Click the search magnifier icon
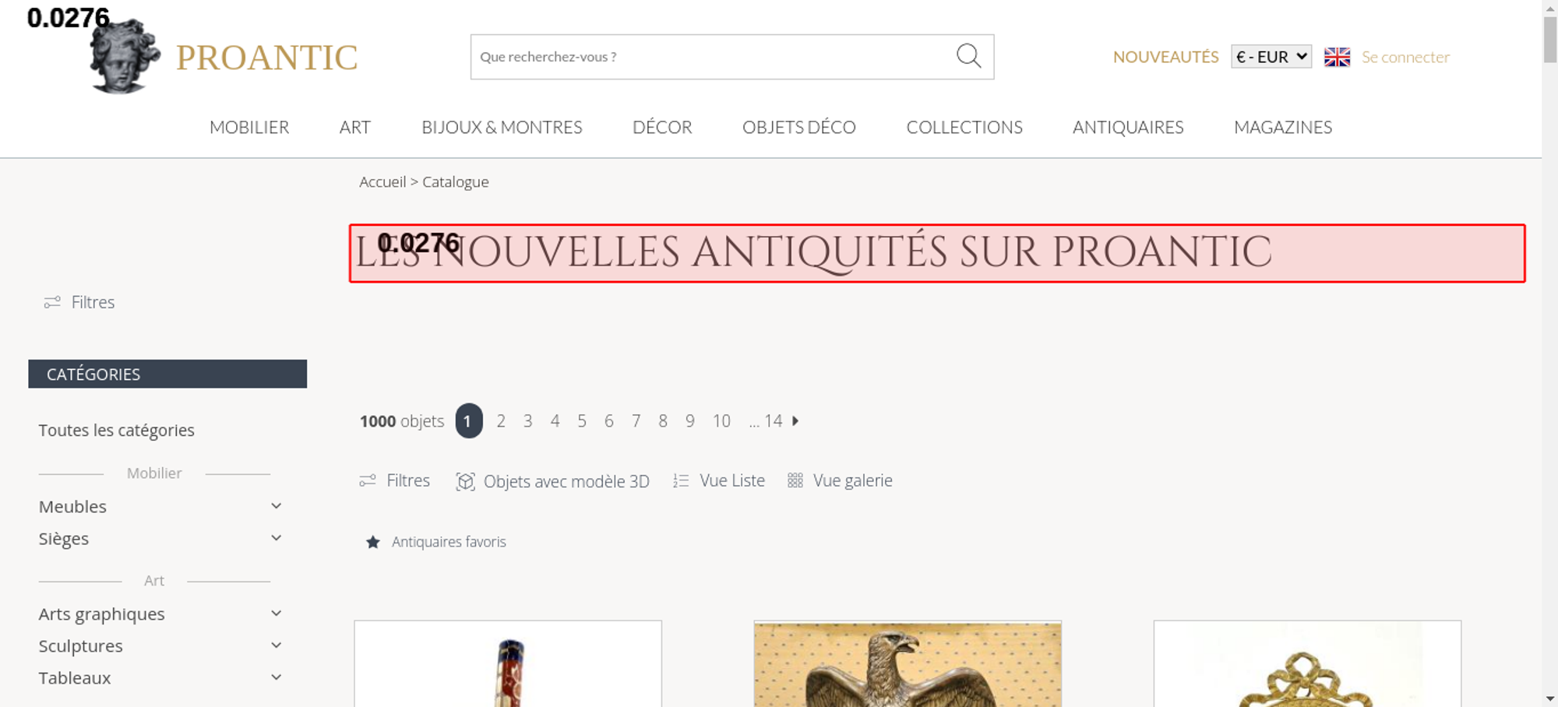The image size is (1558, 707). tap(968, 56)
